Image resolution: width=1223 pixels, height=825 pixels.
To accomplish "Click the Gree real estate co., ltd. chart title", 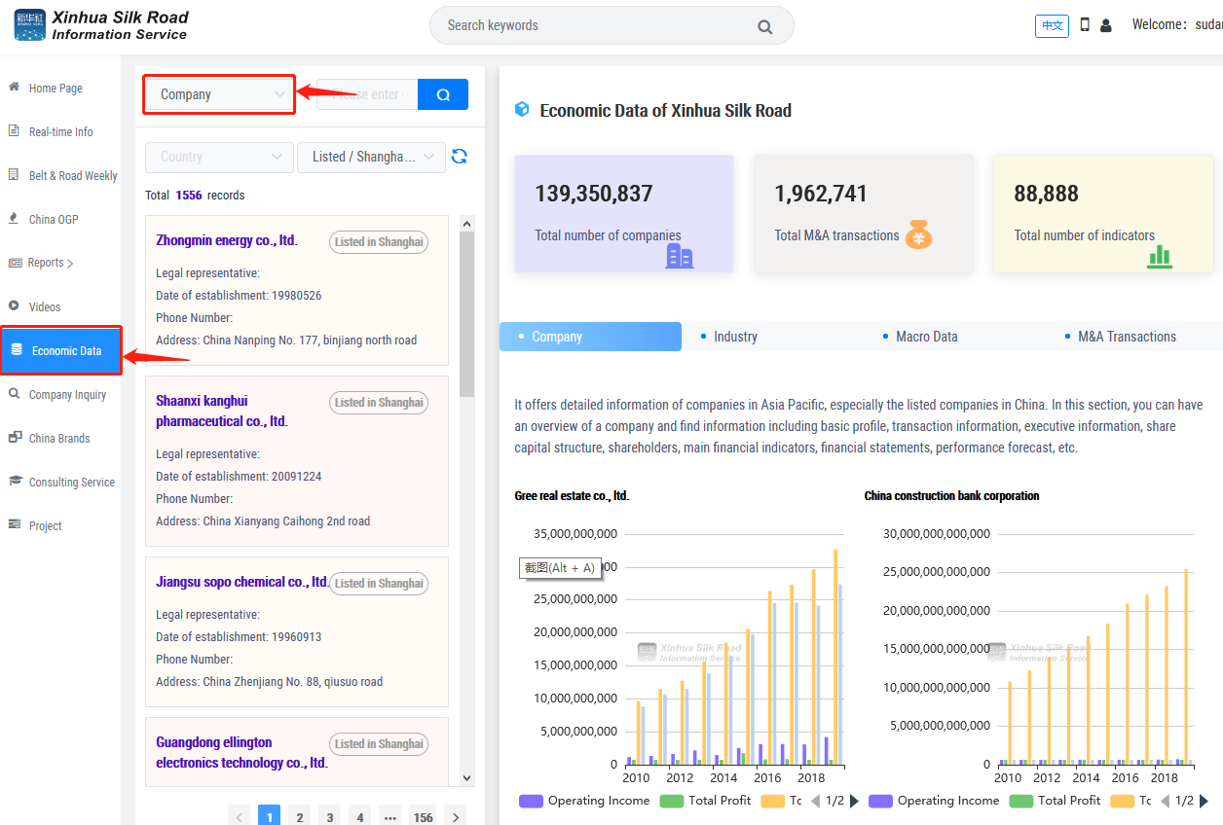I will (572, 496).
